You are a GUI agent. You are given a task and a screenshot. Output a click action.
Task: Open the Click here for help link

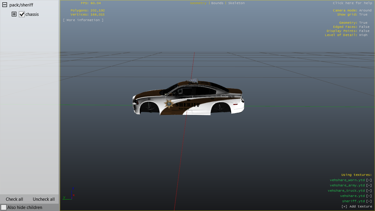coord(352,3)
